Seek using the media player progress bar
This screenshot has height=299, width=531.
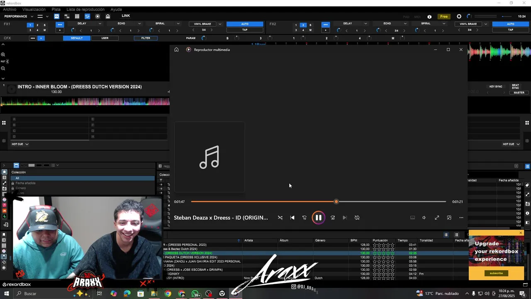pos(318,202)
